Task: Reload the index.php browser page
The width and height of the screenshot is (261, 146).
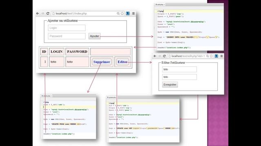Action: pos(48,13)
